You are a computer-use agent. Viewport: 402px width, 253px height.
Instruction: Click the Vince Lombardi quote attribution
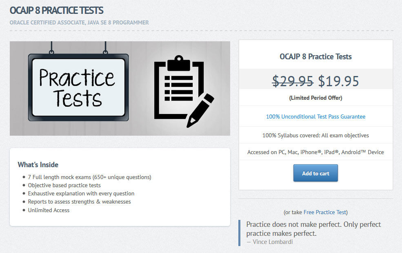pos(270,242)
